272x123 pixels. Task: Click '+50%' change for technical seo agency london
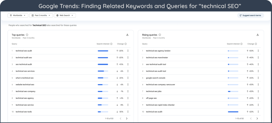click(x=250, y=51)
